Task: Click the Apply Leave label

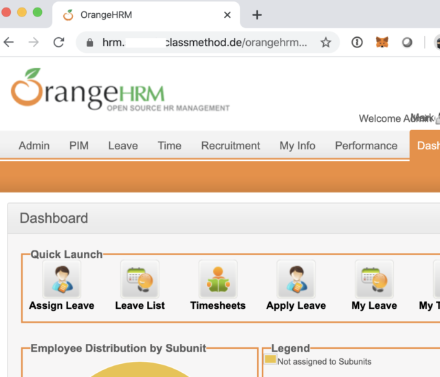Action: (x=296, y=306)
